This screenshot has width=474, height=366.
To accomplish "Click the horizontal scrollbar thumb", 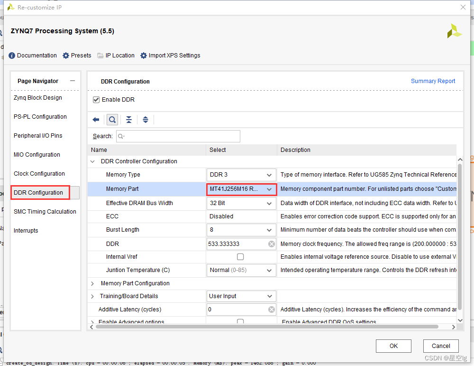I will pos(267,327).
